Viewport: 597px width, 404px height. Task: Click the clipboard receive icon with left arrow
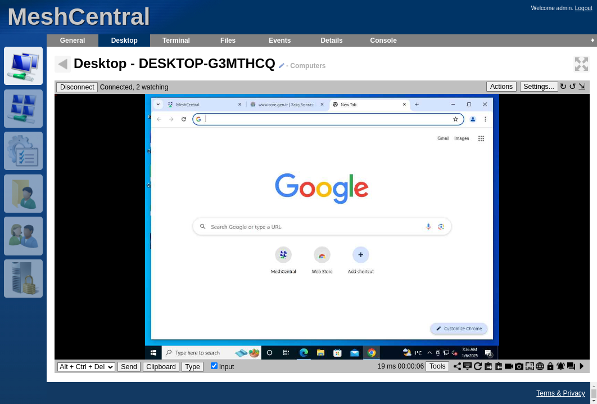click(x=499, y=366)
